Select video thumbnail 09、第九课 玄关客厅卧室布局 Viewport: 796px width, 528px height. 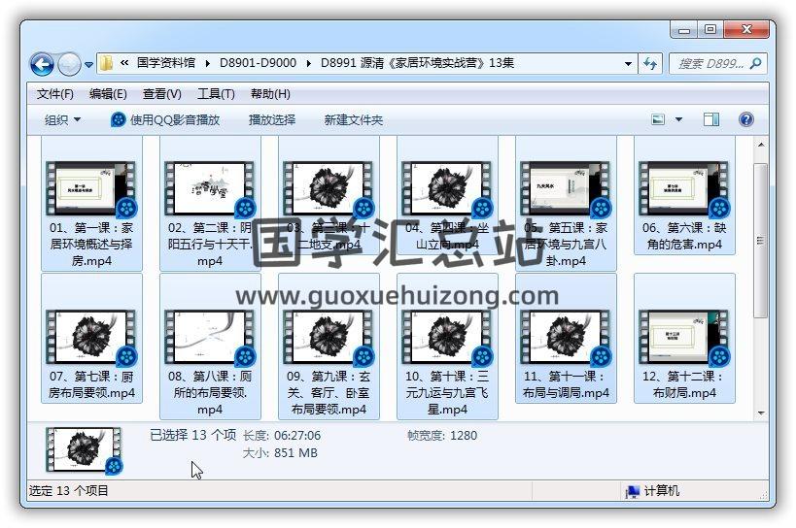pyautogui.click(x=329, y=337)
